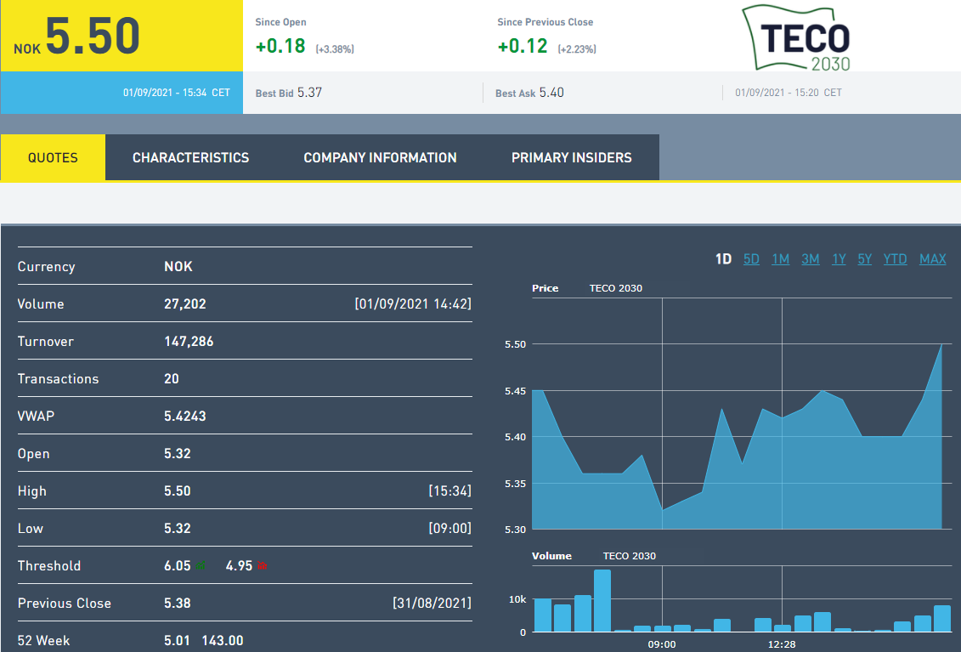Viewport: 961px width, 652px height.
Task: Click the Volume value 27,202
Action: pyautogui.click(x=185, y=304)
